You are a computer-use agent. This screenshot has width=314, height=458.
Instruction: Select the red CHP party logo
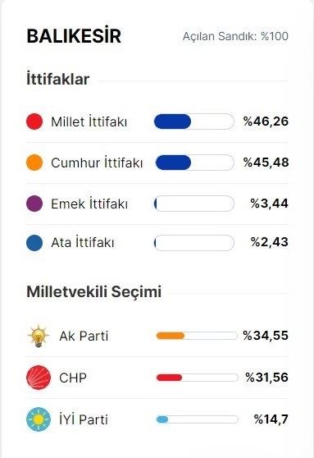tap(39, 378)
